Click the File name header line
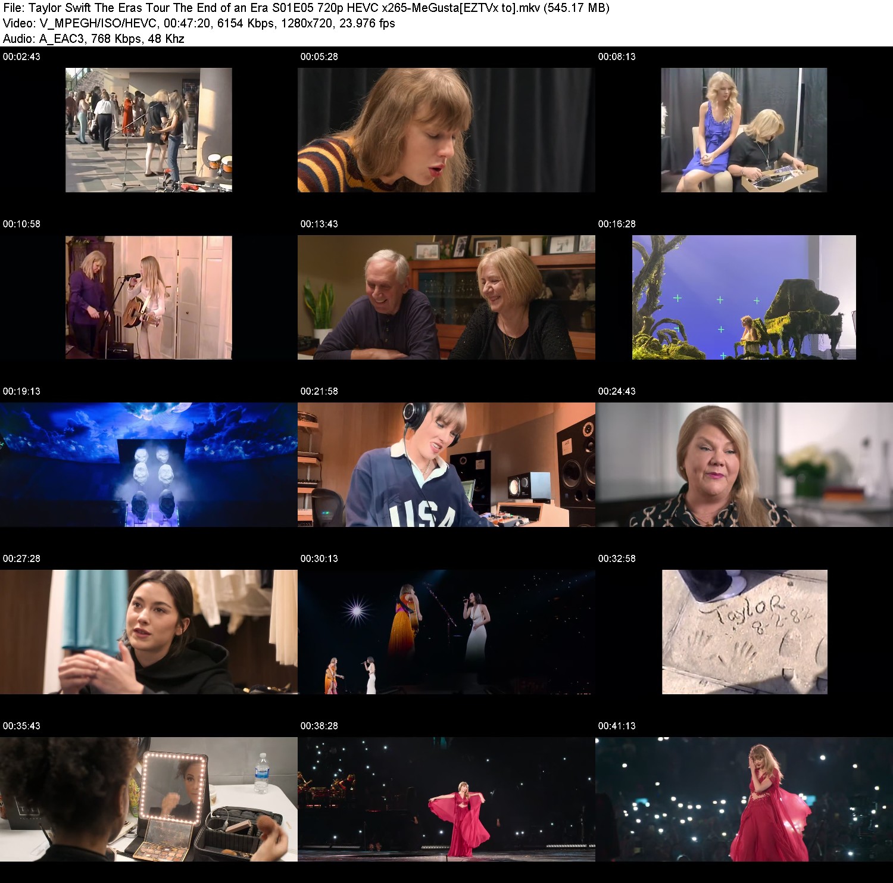This screenshot has height=883, width=893. tap(306, 8)
